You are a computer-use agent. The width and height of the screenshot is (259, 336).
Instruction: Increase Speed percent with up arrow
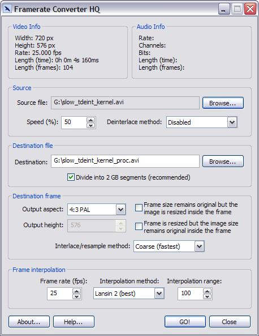[91, 120]
